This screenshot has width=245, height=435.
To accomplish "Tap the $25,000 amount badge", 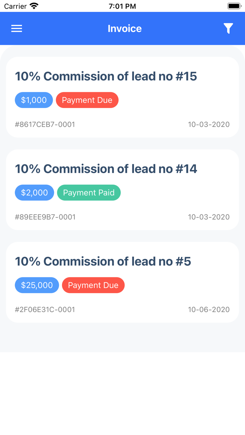I will [37, 285].
